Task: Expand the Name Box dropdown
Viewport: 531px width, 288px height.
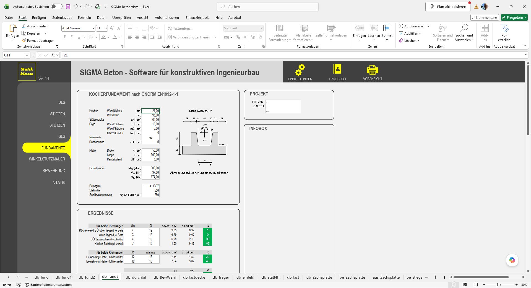Action: pos(27,55)
